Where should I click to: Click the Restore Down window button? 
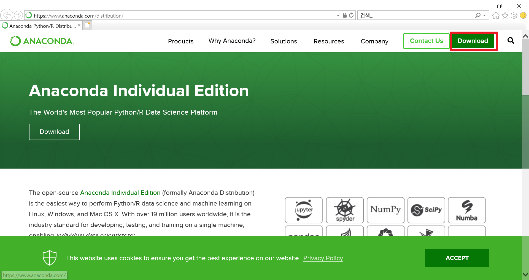click(499, 6)
